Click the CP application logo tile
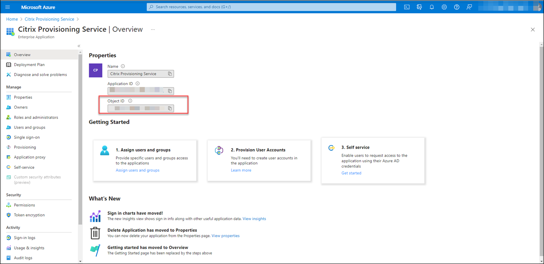The image size is (544, 264). click(x=96, y=70)
